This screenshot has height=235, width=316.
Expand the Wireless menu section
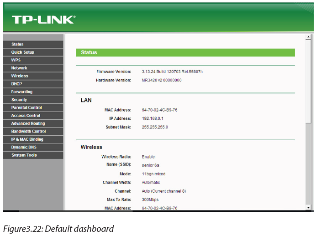pyautogui.click(x=33, y=76)
